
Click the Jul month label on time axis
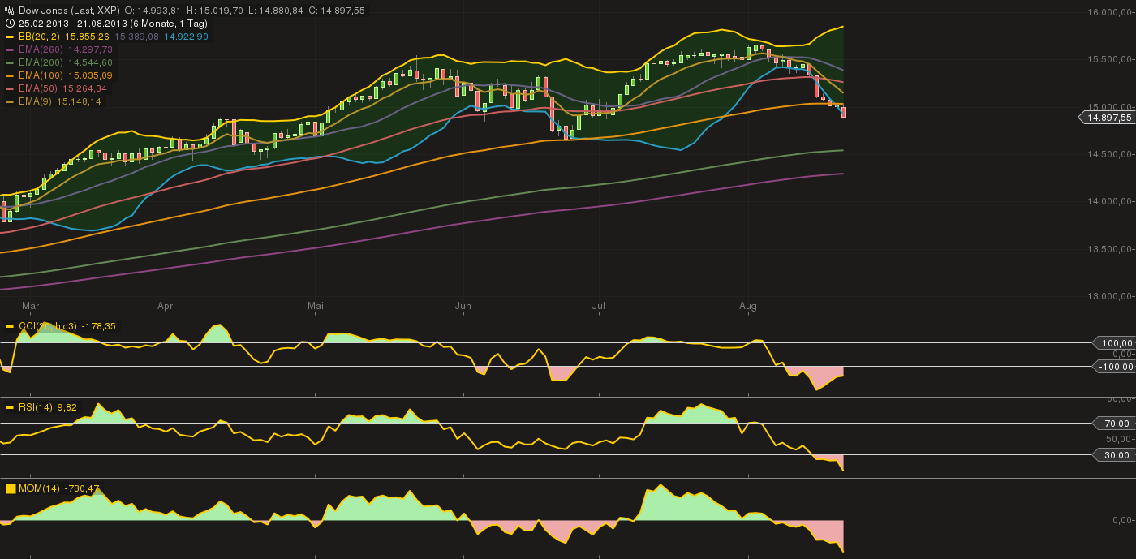600,306
